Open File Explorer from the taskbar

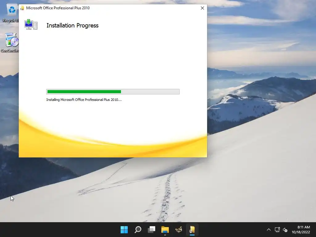point(165,230)
